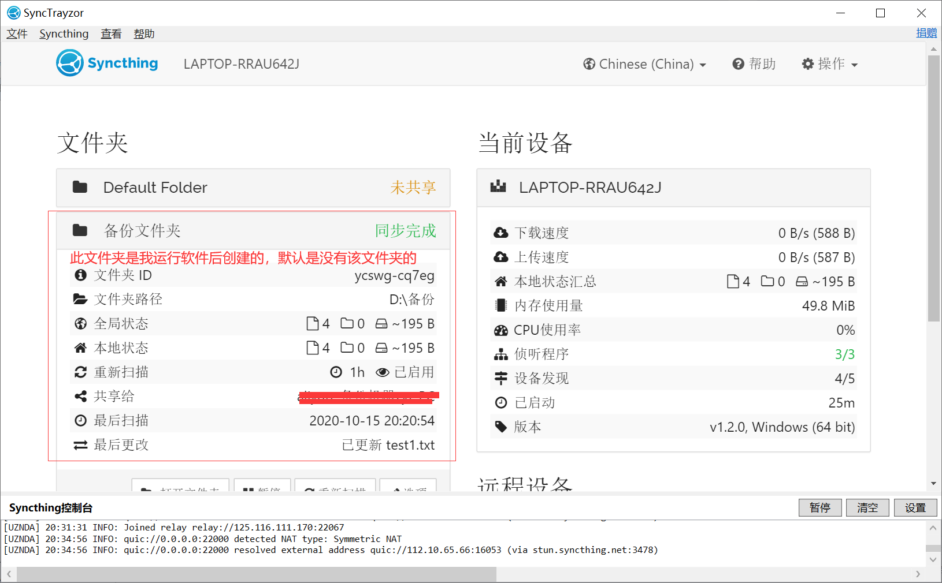942x583 pixels.
Task: Click the signpost icon beside 设备发现
Action: point(501,378)
